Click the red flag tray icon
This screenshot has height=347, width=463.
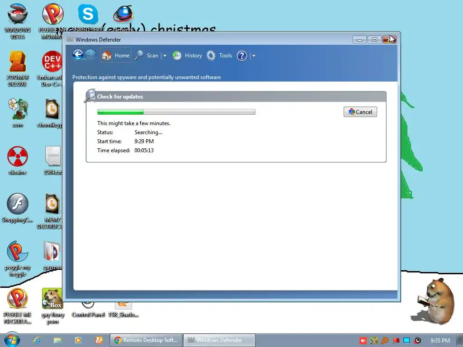pos(396,341)
